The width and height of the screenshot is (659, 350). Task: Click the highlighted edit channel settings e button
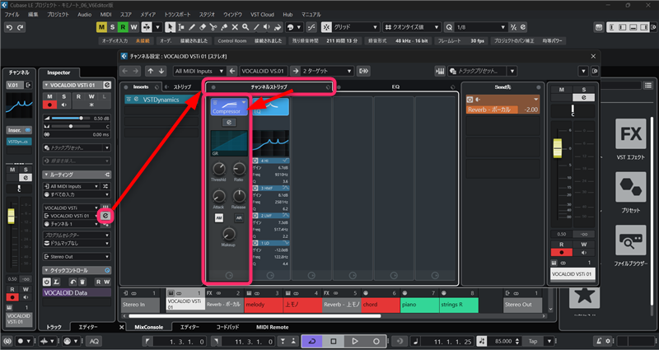(105, 216)
